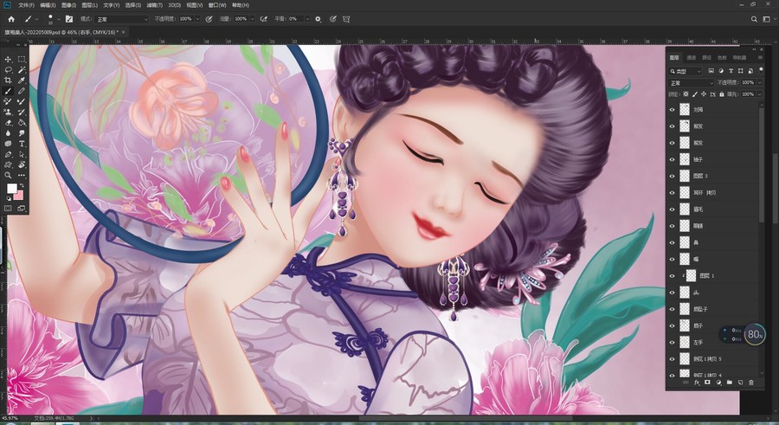The height and width of the screenshot is (425, 779).
Task: Select the Brush tool in the toolbox
Action: click(x=8, y=91)
